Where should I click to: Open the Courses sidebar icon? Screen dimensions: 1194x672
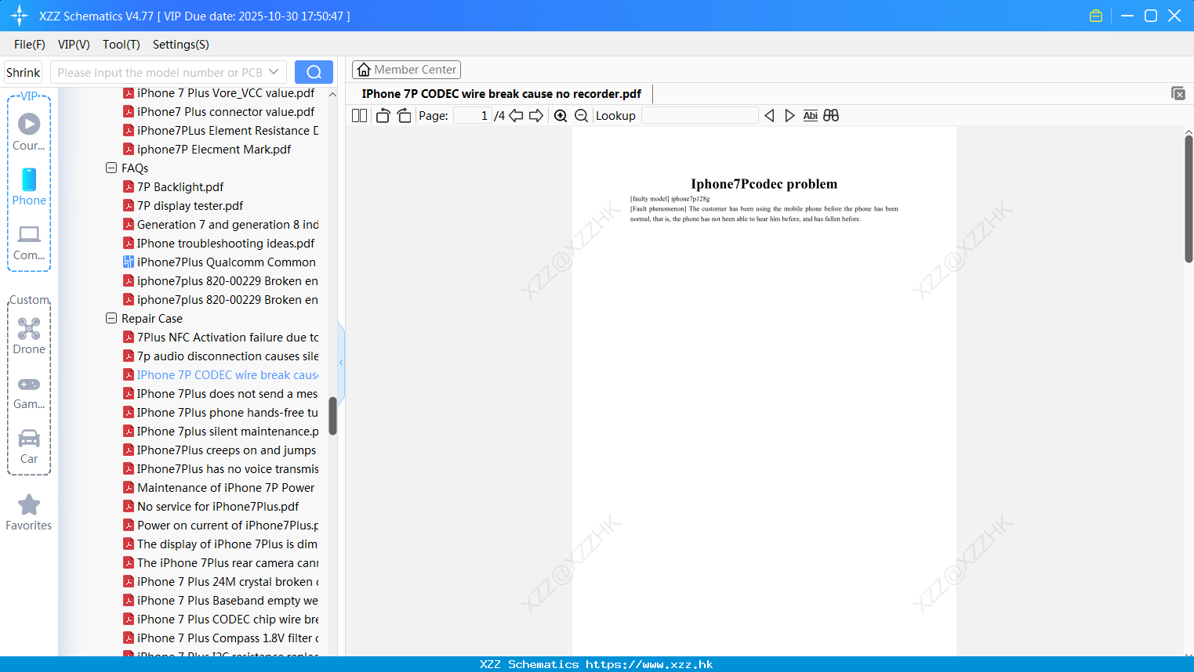[29, 132]
